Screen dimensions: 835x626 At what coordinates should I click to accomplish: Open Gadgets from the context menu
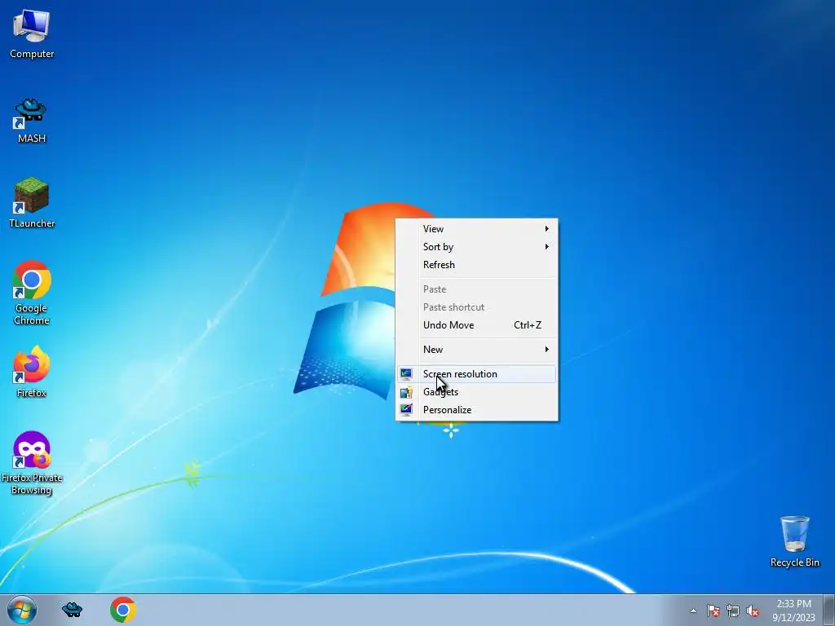476,392
